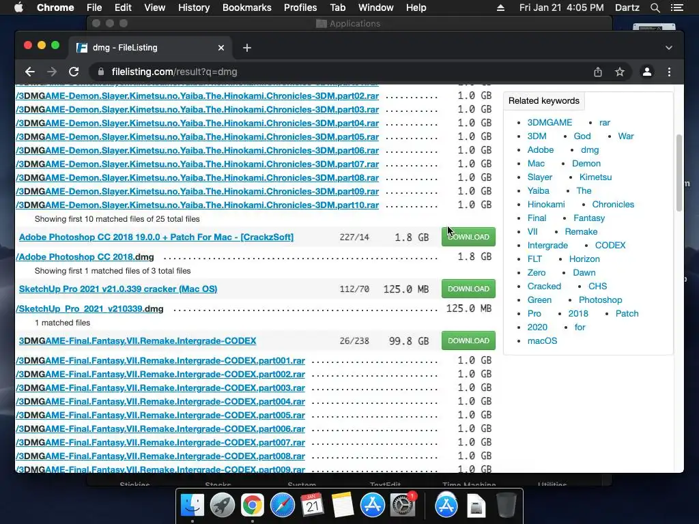The width and height of the screenshot is (699, 524).
Task: Open Control Center list icon in menu bar
Action: (676, 8)
